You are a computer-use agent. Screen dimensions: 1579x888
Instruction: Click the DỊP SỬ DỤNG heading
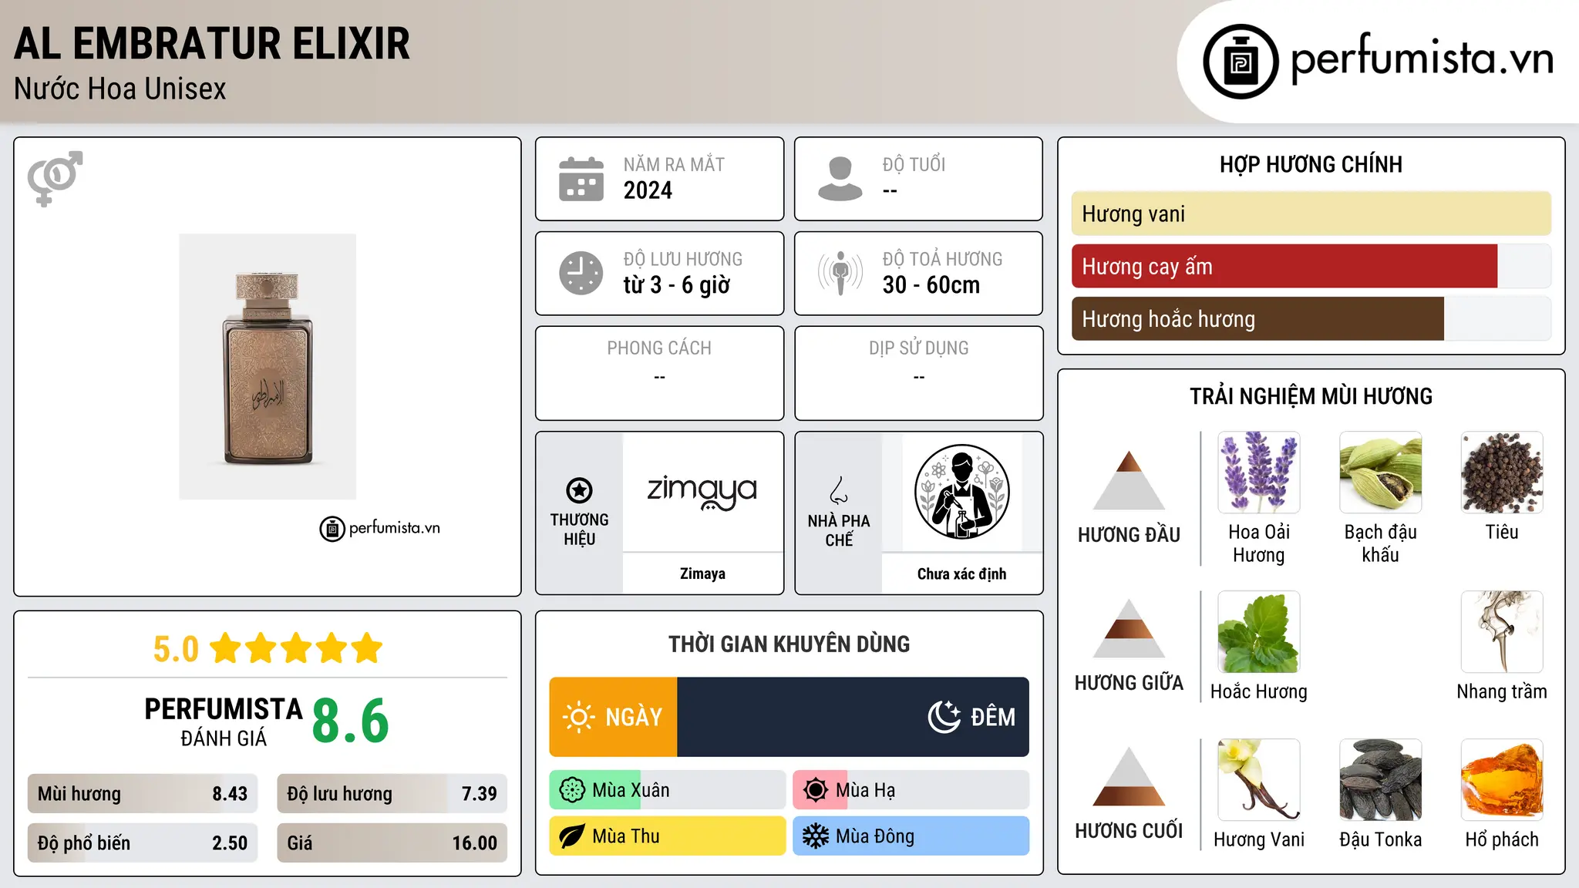coord(919,348)
